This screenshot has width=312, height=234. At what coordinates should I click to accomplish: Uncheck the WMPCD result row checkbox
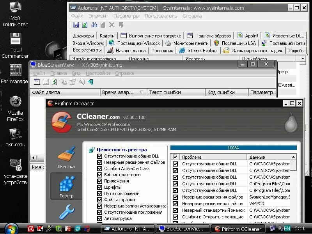coord(175,204)
